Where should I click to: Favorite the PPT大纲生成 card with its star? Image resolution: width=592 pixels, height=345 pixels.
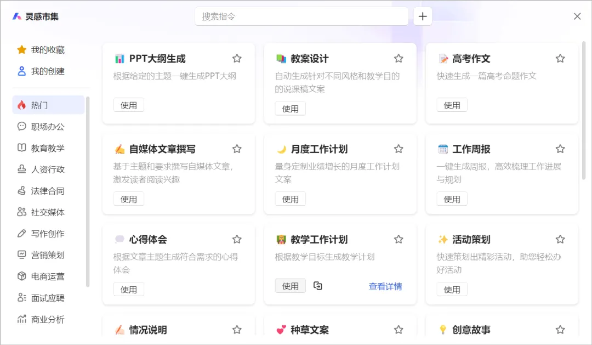pos(237,59)
